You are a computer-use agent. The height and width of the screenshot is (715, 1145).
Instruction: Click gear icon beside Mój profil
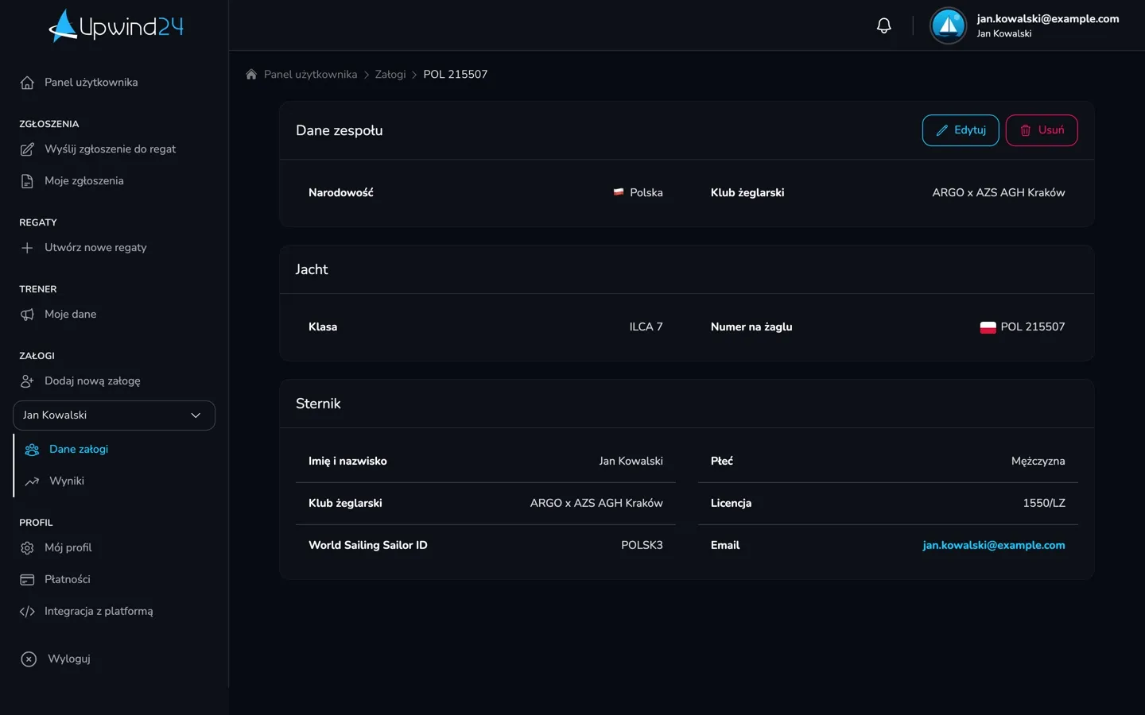[x=27, y=548]
